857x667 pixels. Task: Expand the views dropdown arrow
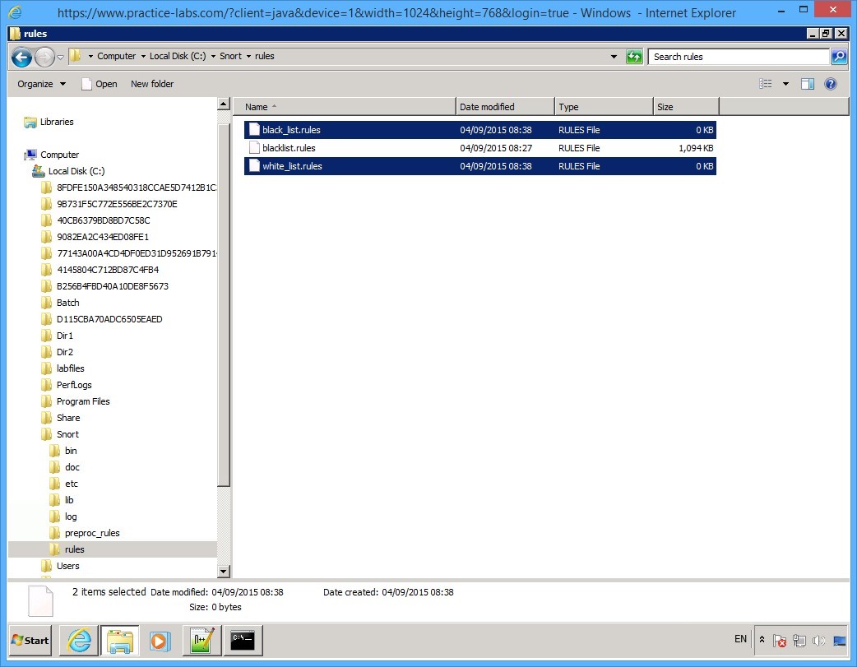785,83
